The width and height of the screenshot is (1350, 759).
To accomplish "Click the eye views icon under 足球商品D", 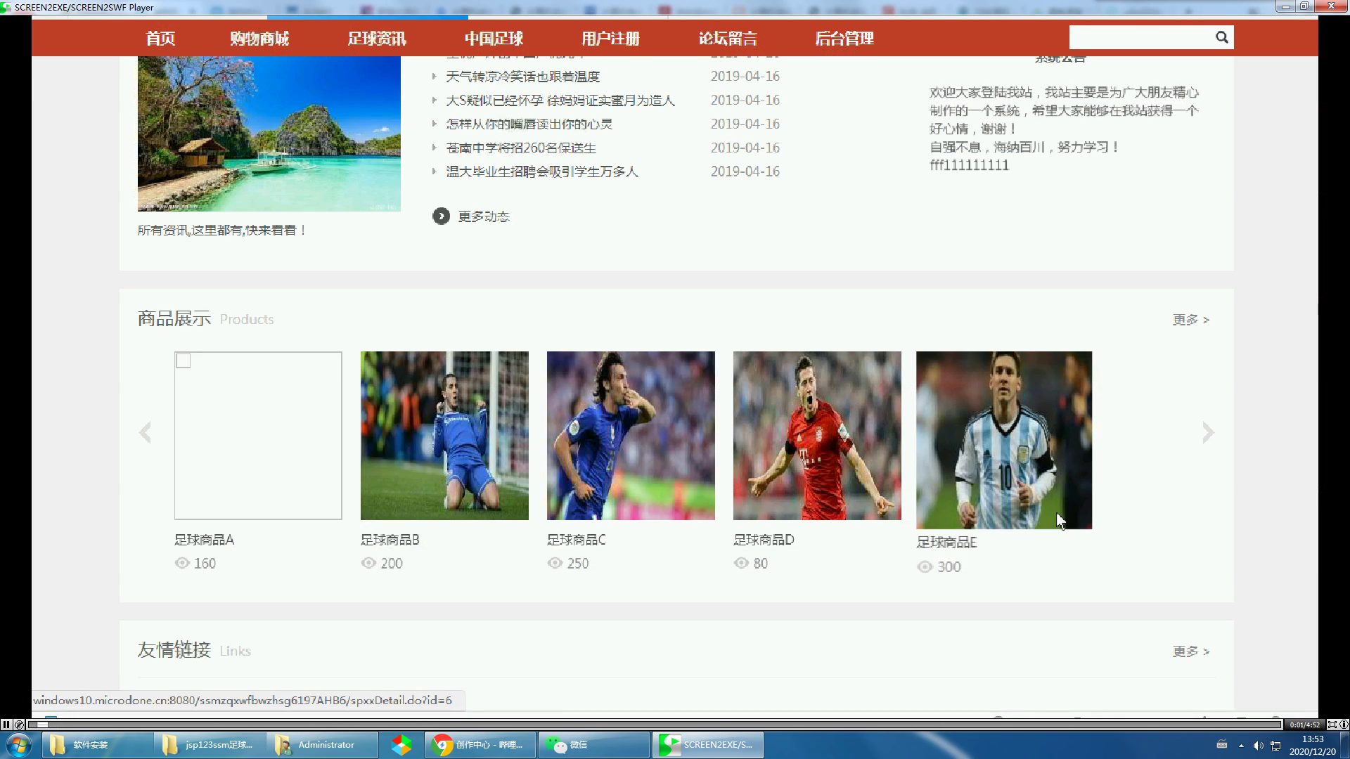I will click(x=741, y=563).
